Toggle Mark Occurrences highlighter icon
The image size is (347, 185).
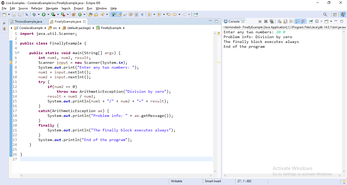click(x=119, y=14)
